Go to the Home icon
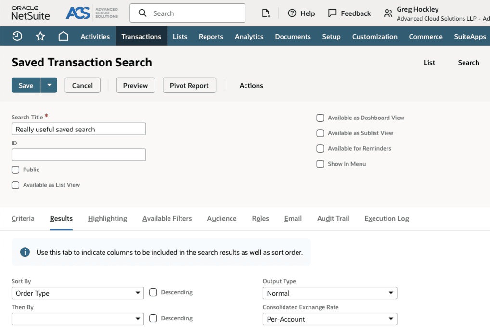This screenshot has height=327, width=490. 64,36
